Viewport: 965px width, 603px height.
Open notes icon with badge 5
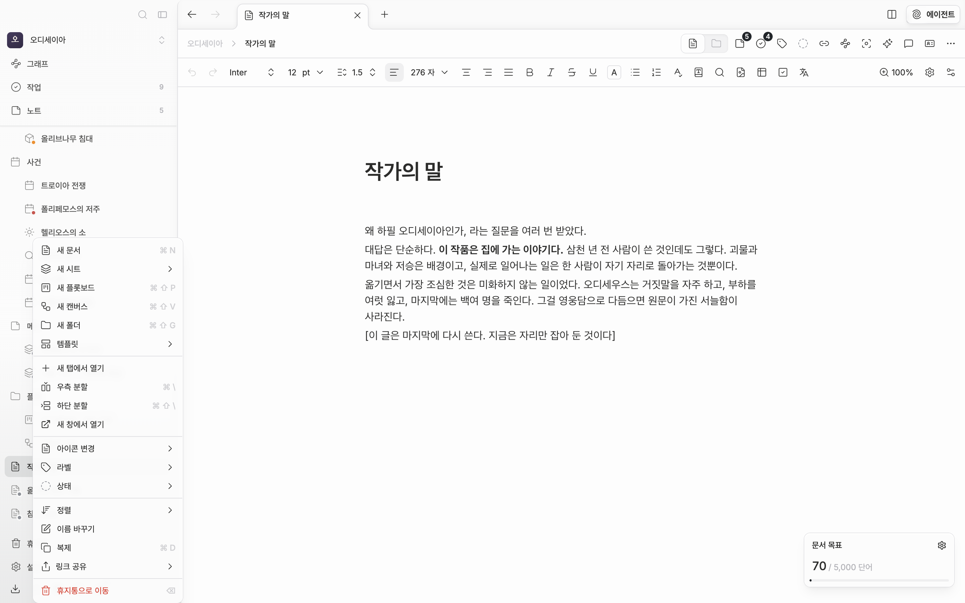click(740, 44)
